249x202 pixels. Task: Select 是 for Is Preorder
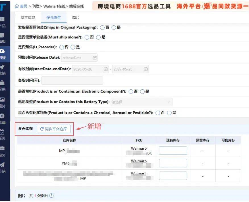(73, 47)
